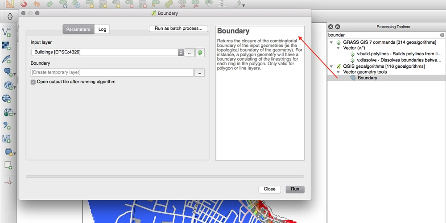The image size is (446, 223).
Task: Select the Rotate Feature tool
Action: (63, 4)
